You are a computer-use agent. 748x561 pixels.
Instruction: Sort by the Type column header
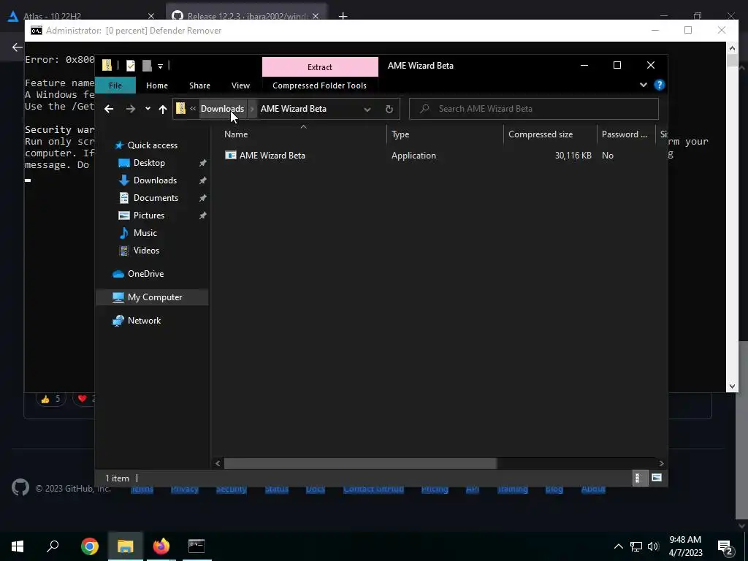click(445, 134)
